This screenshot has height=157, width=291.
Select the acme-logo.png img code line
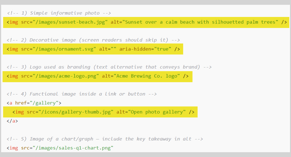click(x=98, y=77)
